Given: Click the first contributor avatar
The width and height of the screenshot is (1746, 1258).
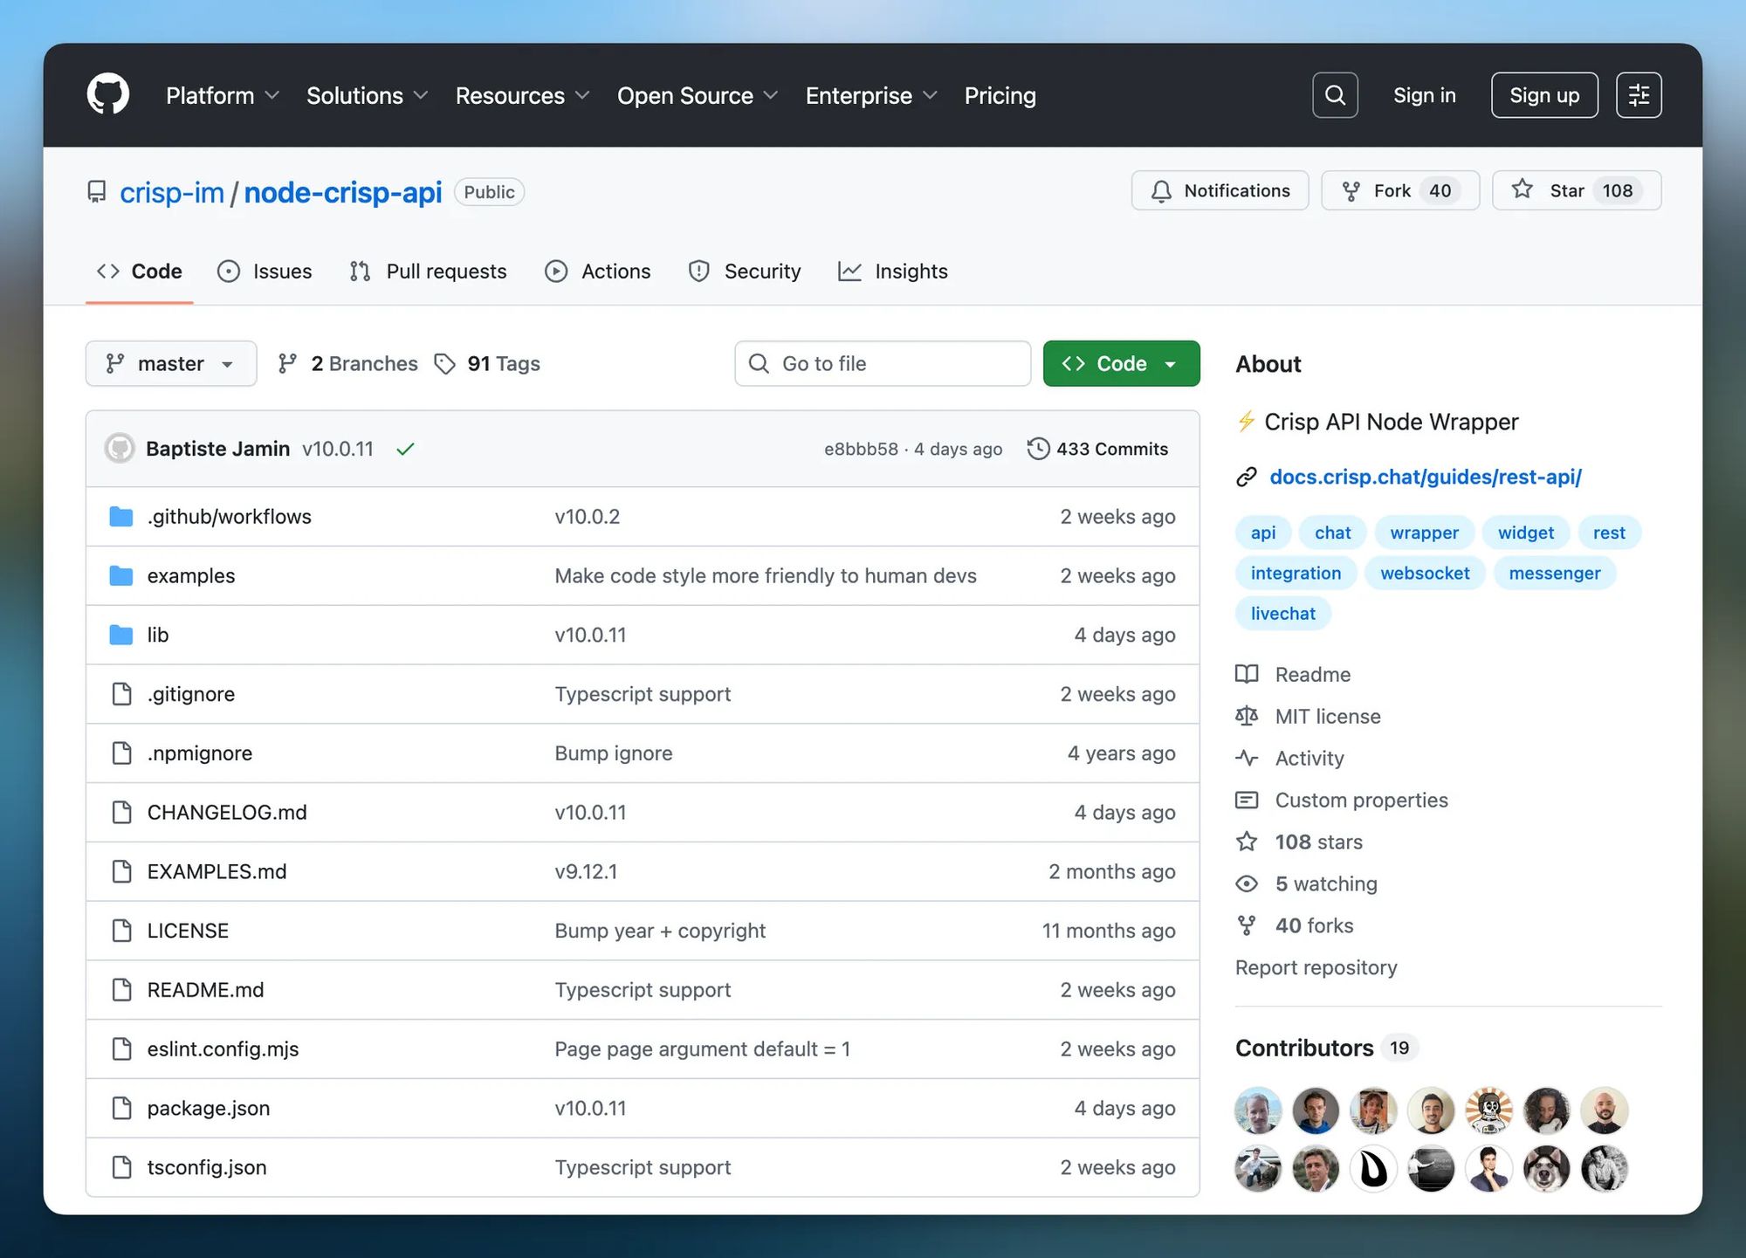Looking at the screenshot, I should 1258,1110.
